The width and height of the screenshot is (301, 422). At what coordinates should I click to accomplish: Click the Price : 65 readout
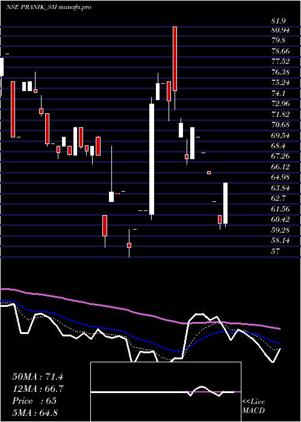click(x=34, y=401)
